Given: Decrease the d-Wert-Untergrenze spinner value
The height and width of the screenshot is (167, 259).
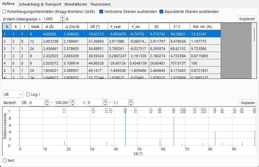Looking at the screenshot, I should (62, 20).
